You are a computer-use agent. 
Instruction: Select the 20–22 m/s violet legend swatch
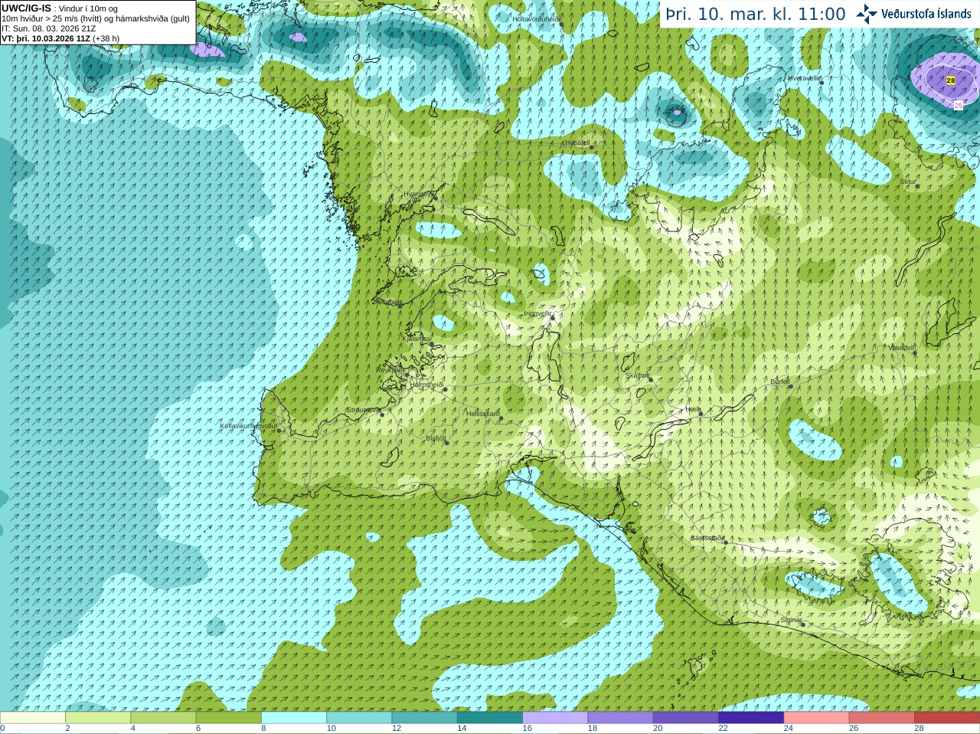[686, 718]
